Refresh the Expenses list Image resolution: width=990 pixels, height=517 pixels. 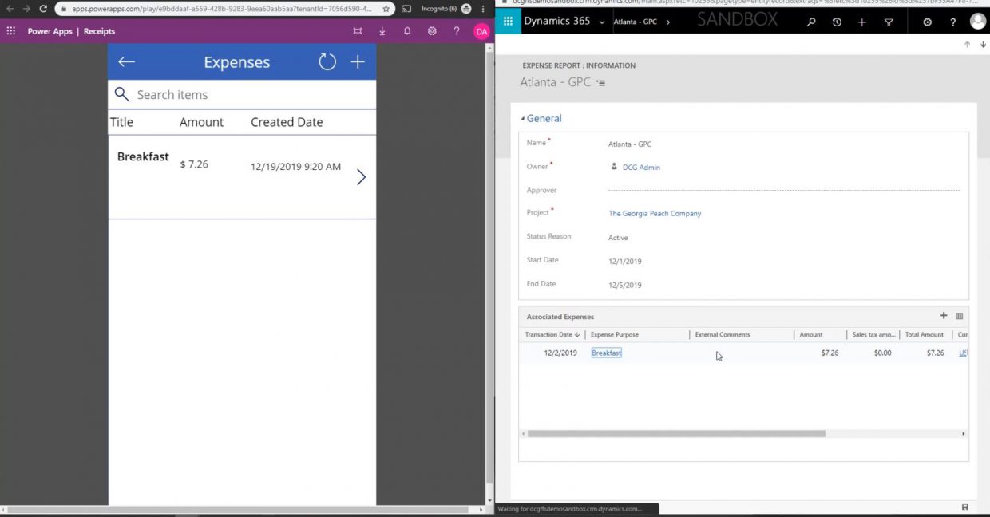tap(327, 61)
